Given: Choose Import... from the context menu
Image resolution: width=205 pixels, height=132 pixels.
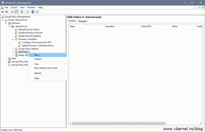Looking at the screenshot, I should (x=48, y=59).
